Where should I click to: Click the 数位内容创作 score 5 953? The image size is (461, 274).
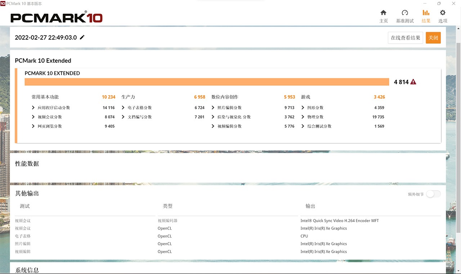click(289, 97)
